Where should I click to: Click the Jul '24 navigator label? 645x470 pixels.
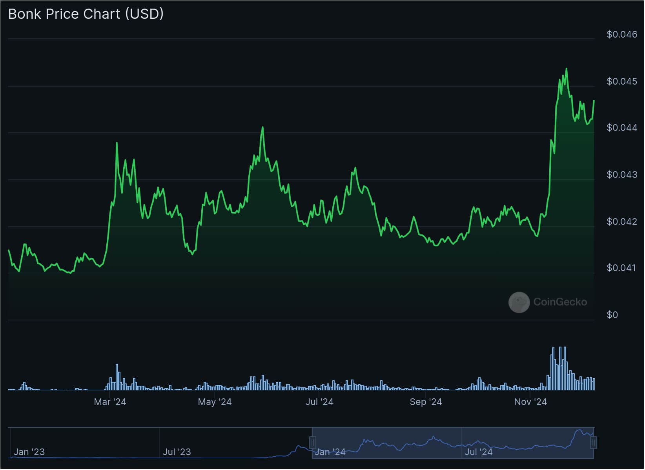click(x=479, y=452)
